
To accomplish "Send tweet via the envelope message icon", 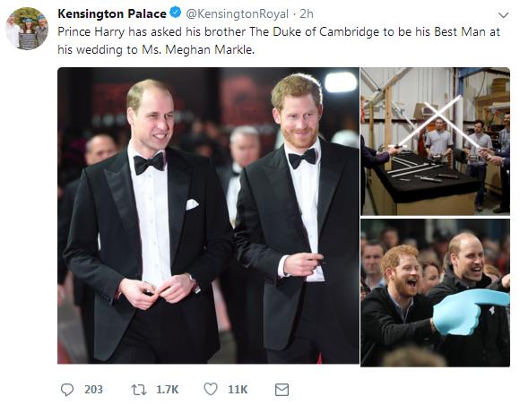I will coord(282,390).
